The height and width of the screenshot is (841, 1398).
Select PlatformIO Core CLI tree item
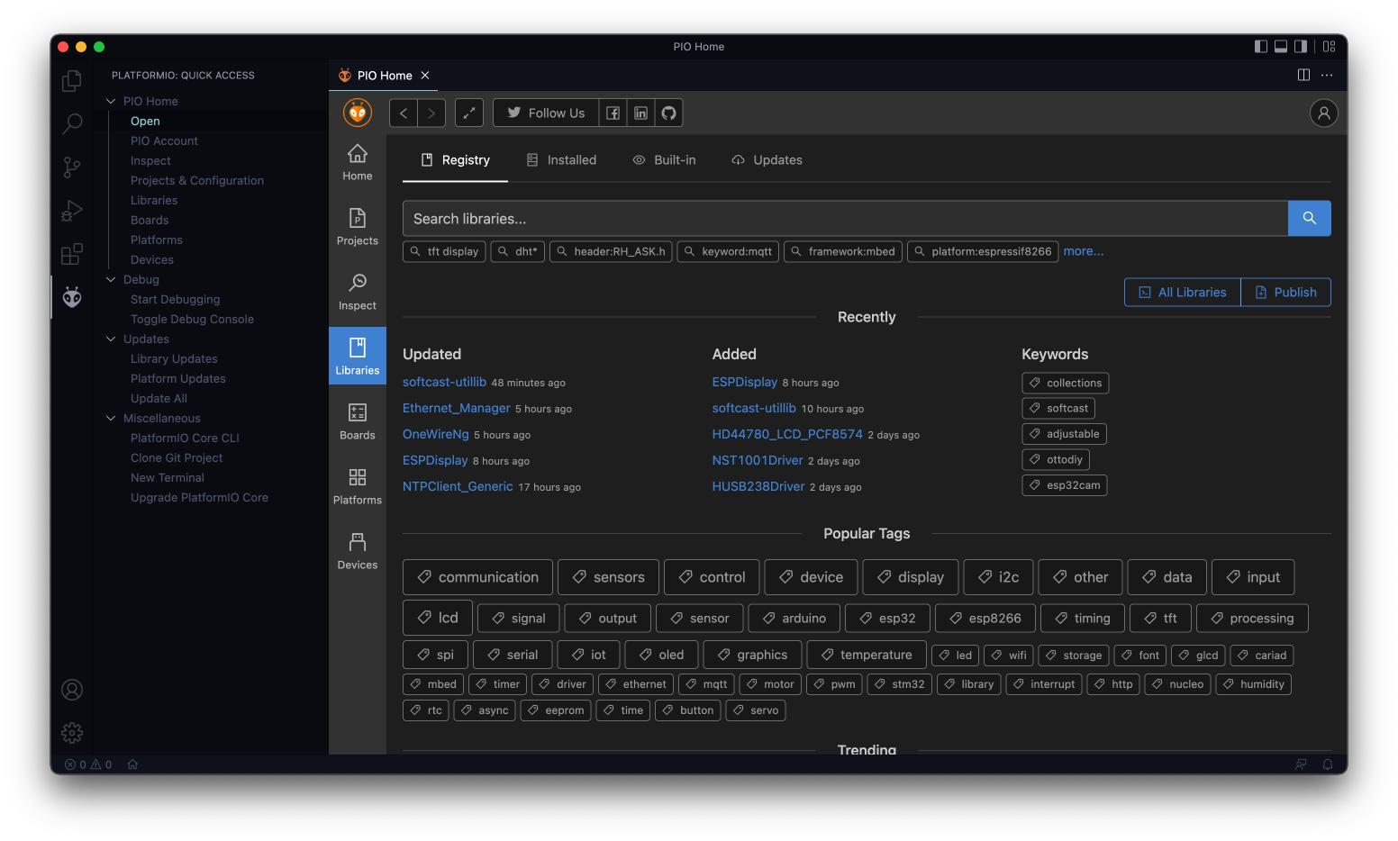pyautogui.click(x=185, y=438)
